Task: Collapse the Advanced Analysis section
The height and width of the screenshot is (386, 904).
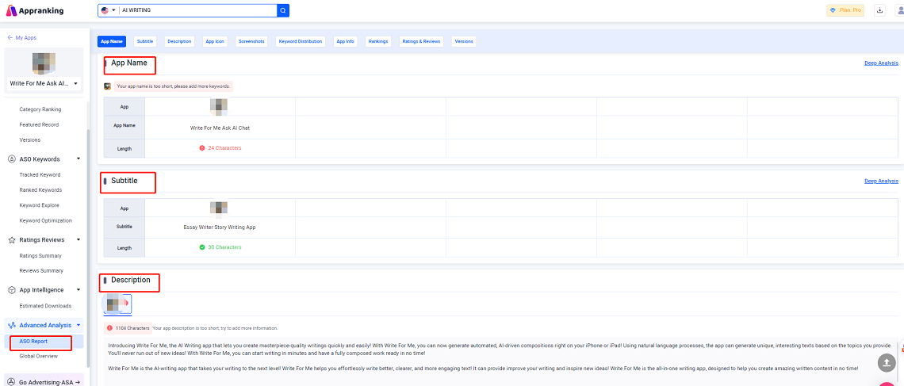Action: (x=79, y=326)
